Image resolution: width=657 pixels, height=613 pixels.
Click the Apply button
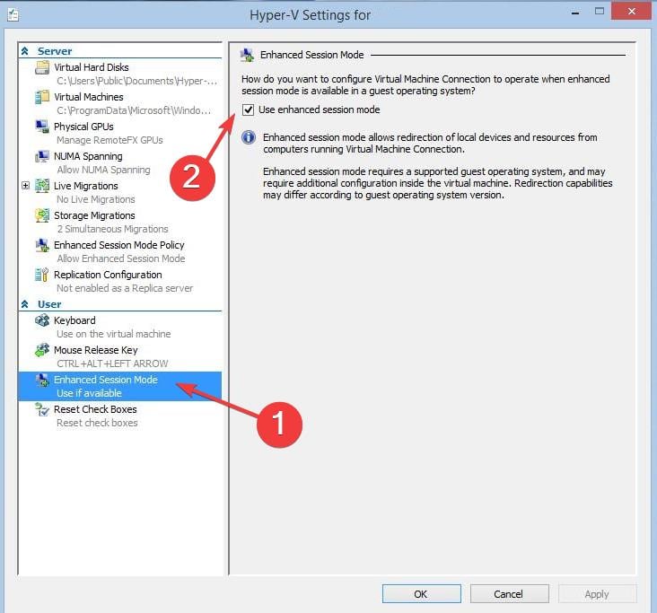pos(597,594)
